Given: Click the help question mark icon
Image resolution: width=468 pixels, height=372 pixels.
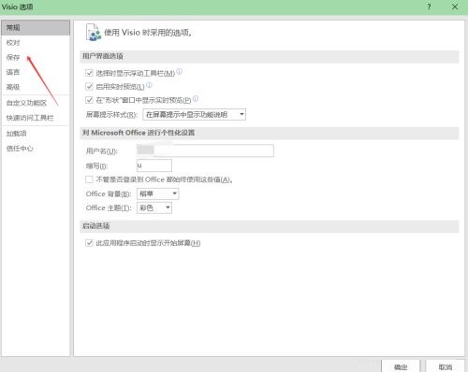Looking at the screenshot, I should tap(430, 7).
